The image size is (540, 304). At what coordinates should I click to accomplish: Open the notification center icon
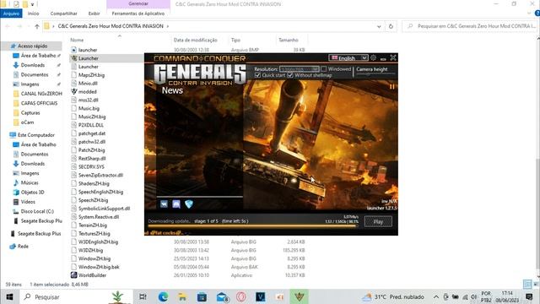coord(529,296)
